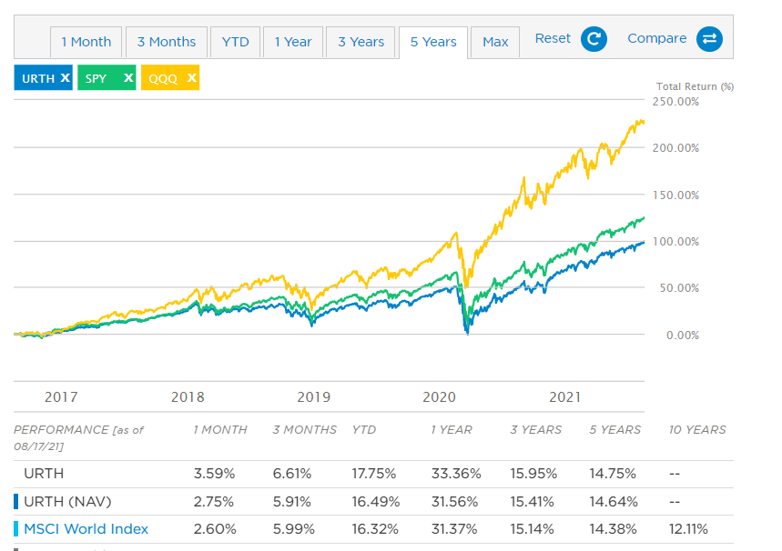The height and width of the screenshot is (551, 782).
Task: Switch to the 1 Month tab
Action: tap(86, 43)
